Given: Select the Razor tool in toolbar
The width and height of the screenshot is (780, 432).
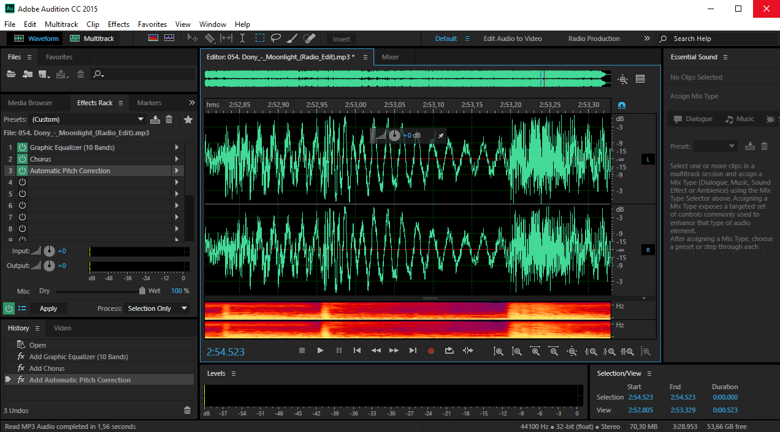Looking at the screenshot, I should [210, 38].
